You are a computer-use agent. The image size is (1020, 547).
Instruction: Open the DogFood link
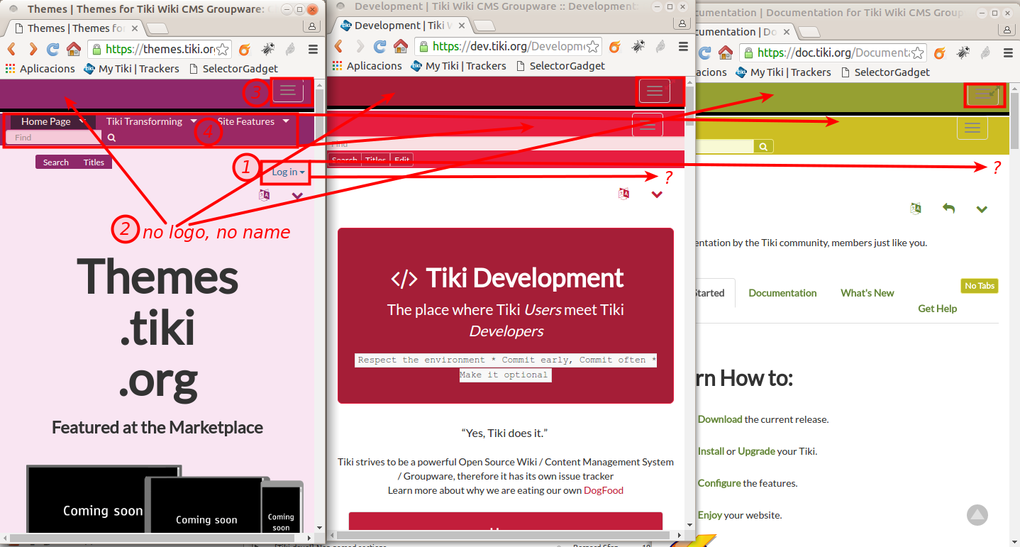604,490
